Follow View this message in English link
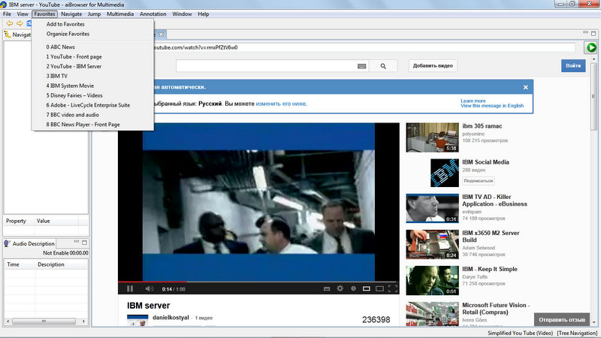The height and width of the screenshot is (338, 601). [492, 106]
